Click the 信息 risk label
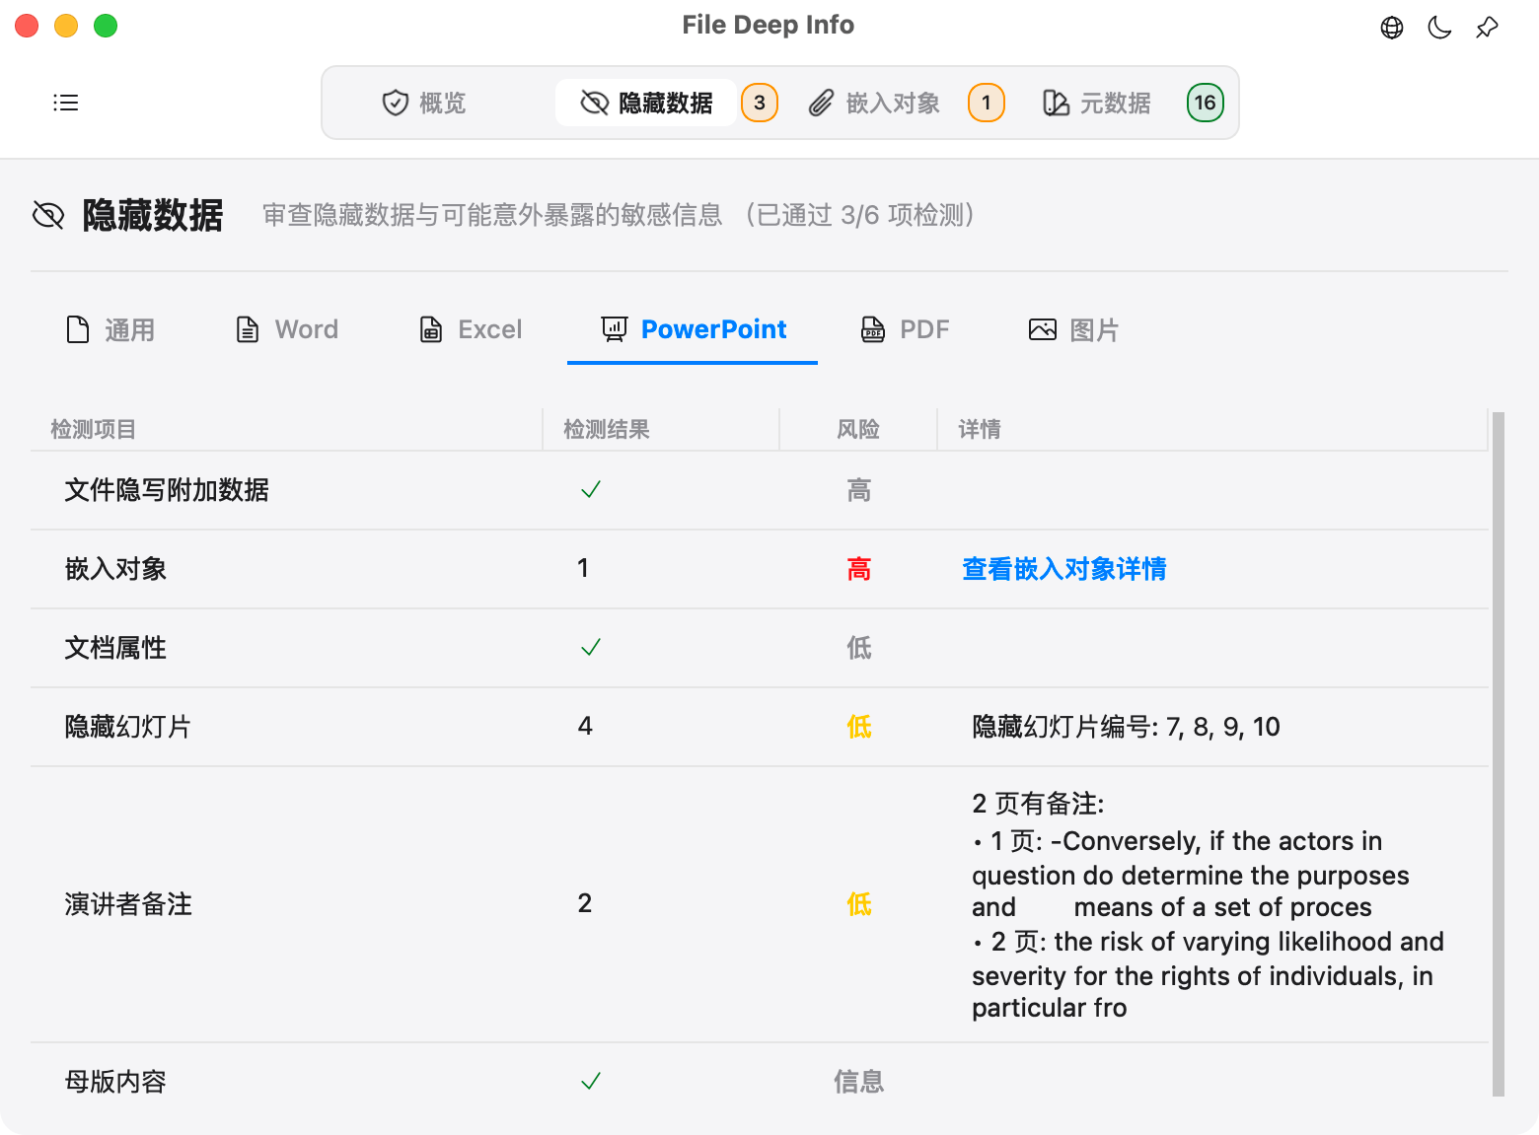Image resolution: width=1539 pixels, height=1135 pixels. (859, 1082)
